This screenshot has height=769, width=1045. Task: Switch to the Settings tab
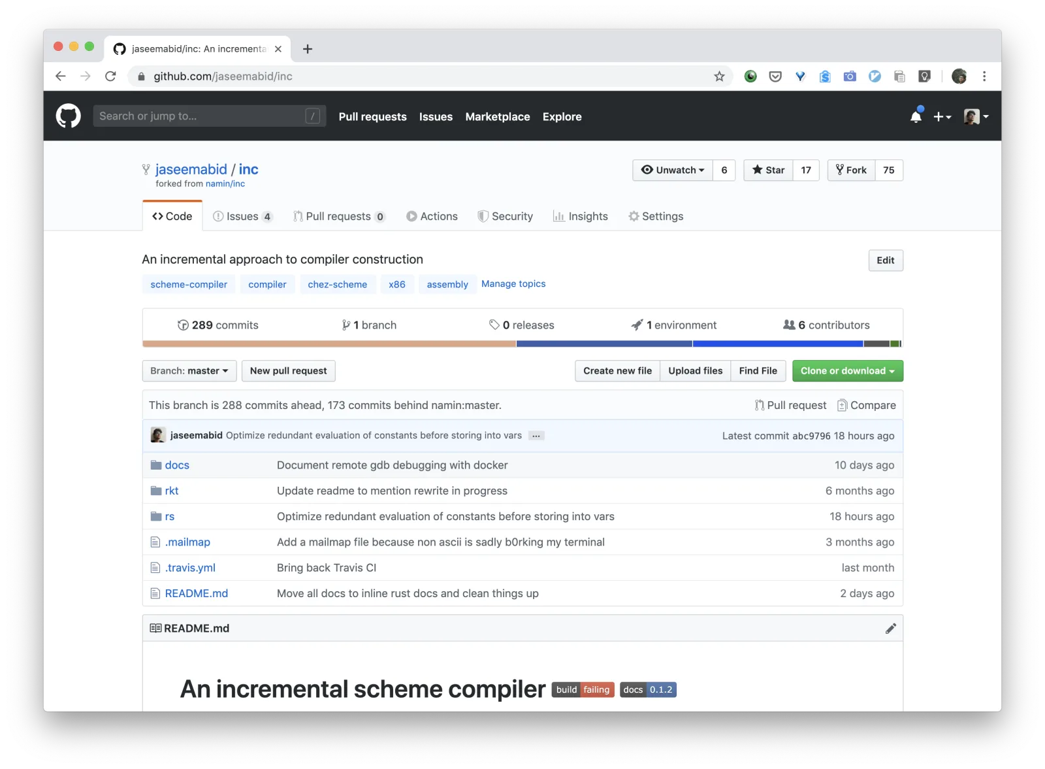(x=656, y=216)
